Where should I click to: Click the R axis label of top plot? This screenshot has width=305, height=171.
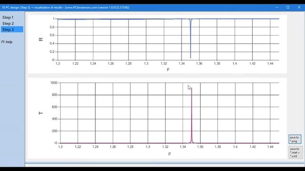pos(41,39)
